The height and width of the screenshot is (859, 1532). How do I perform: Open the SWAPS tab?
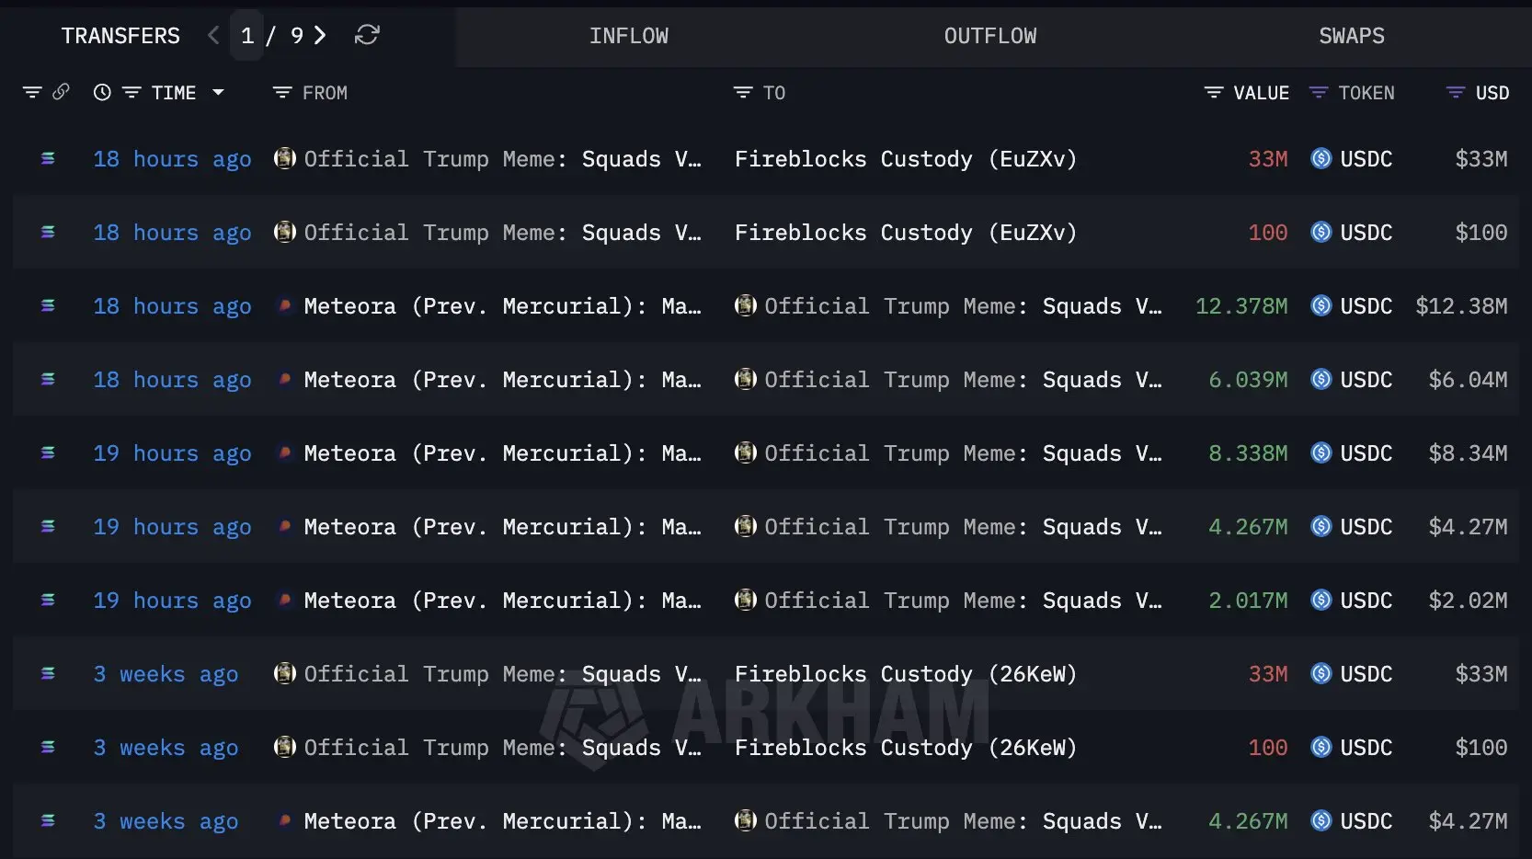coord(1352,36)
